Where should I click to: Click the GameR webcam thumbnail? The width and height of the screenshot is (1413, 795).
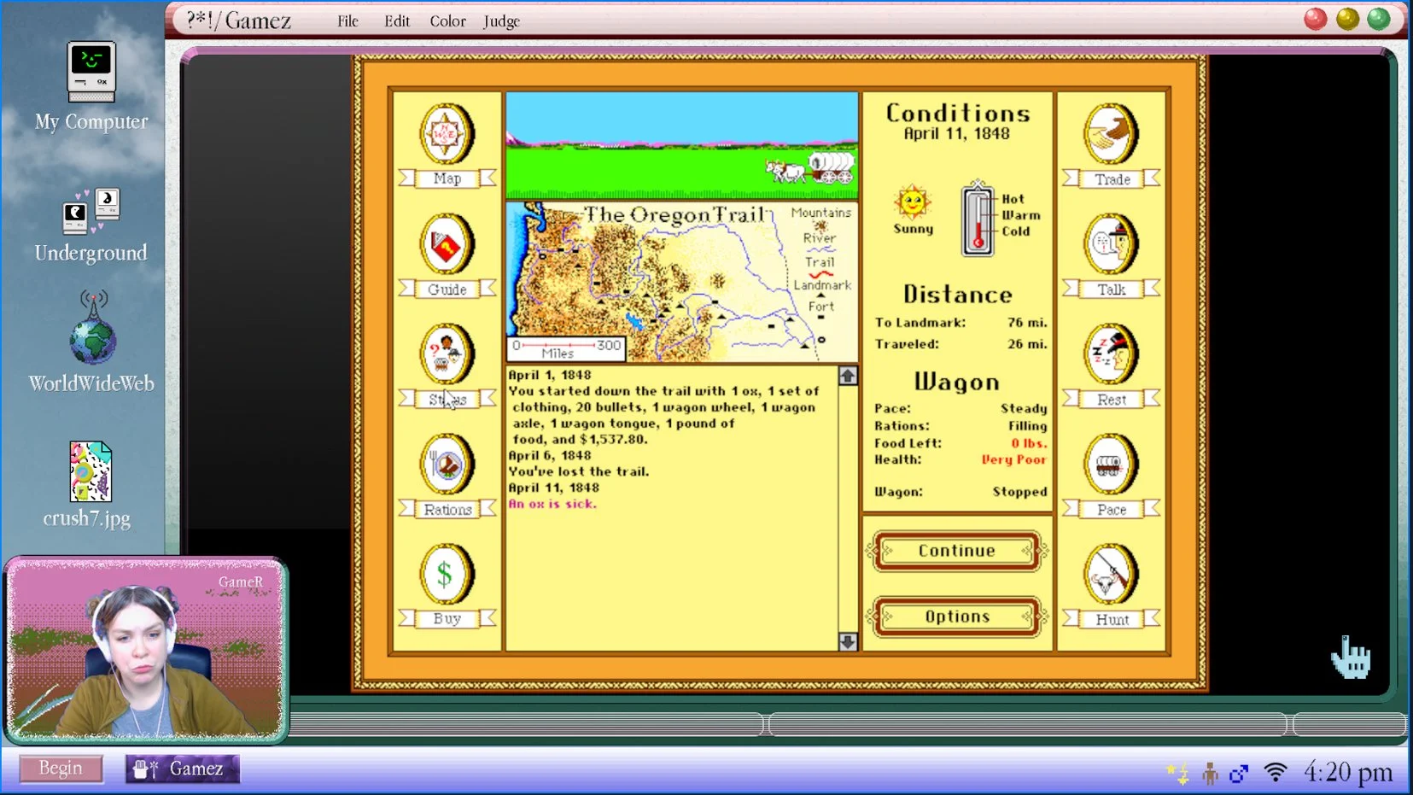tap(146, 652)
